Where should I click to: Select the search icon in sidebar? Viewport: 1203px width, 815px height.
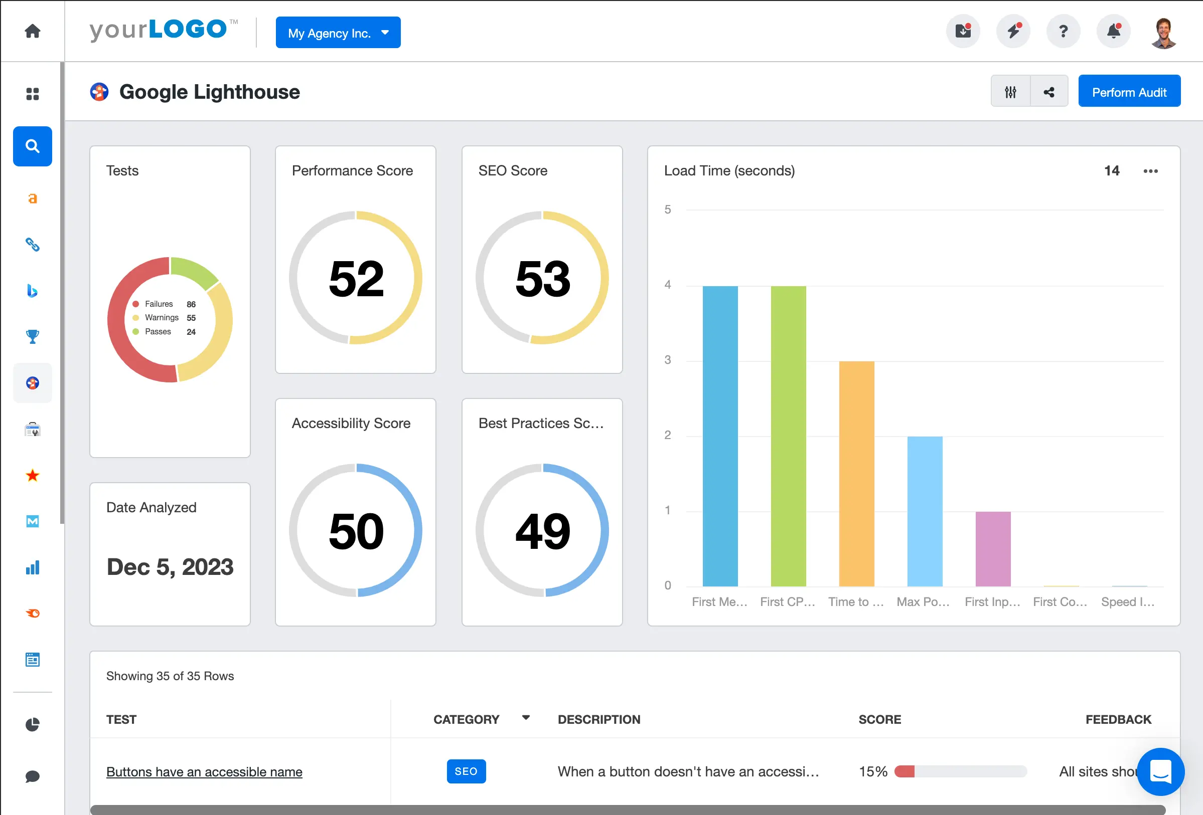32,146
